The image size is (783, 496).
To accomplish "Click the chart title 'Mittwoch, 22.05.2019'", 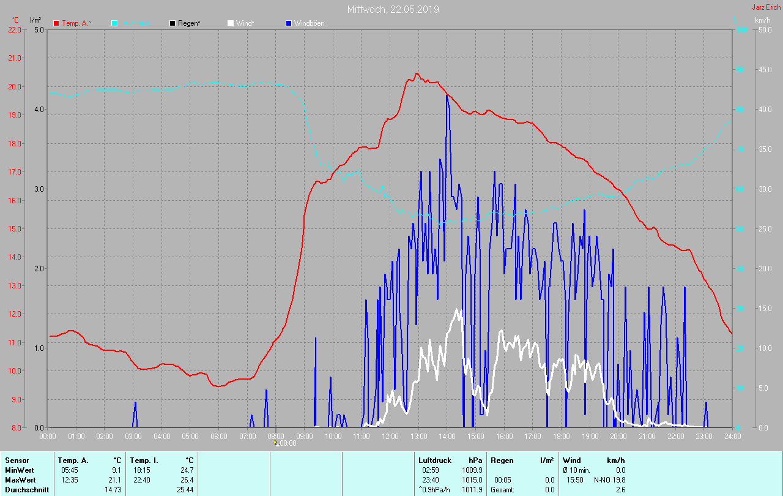I will [x=393, y=9].
